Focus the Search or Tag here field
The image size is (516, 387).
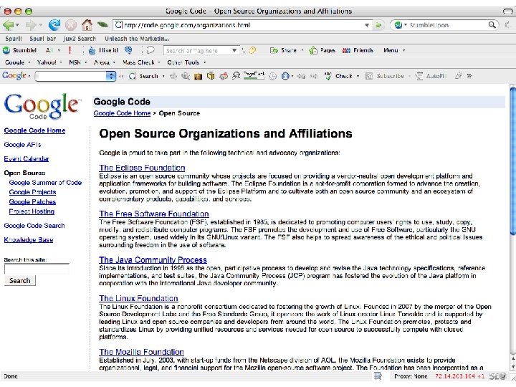[x=197, y=50]
